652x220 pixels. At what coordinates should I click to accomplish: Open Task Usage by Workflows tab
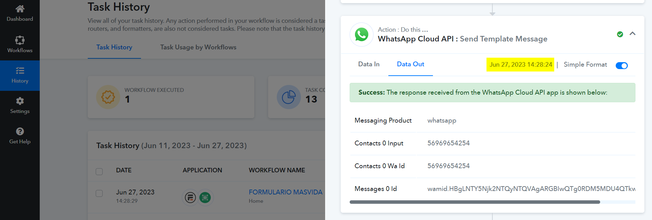(x=198, y=47)
